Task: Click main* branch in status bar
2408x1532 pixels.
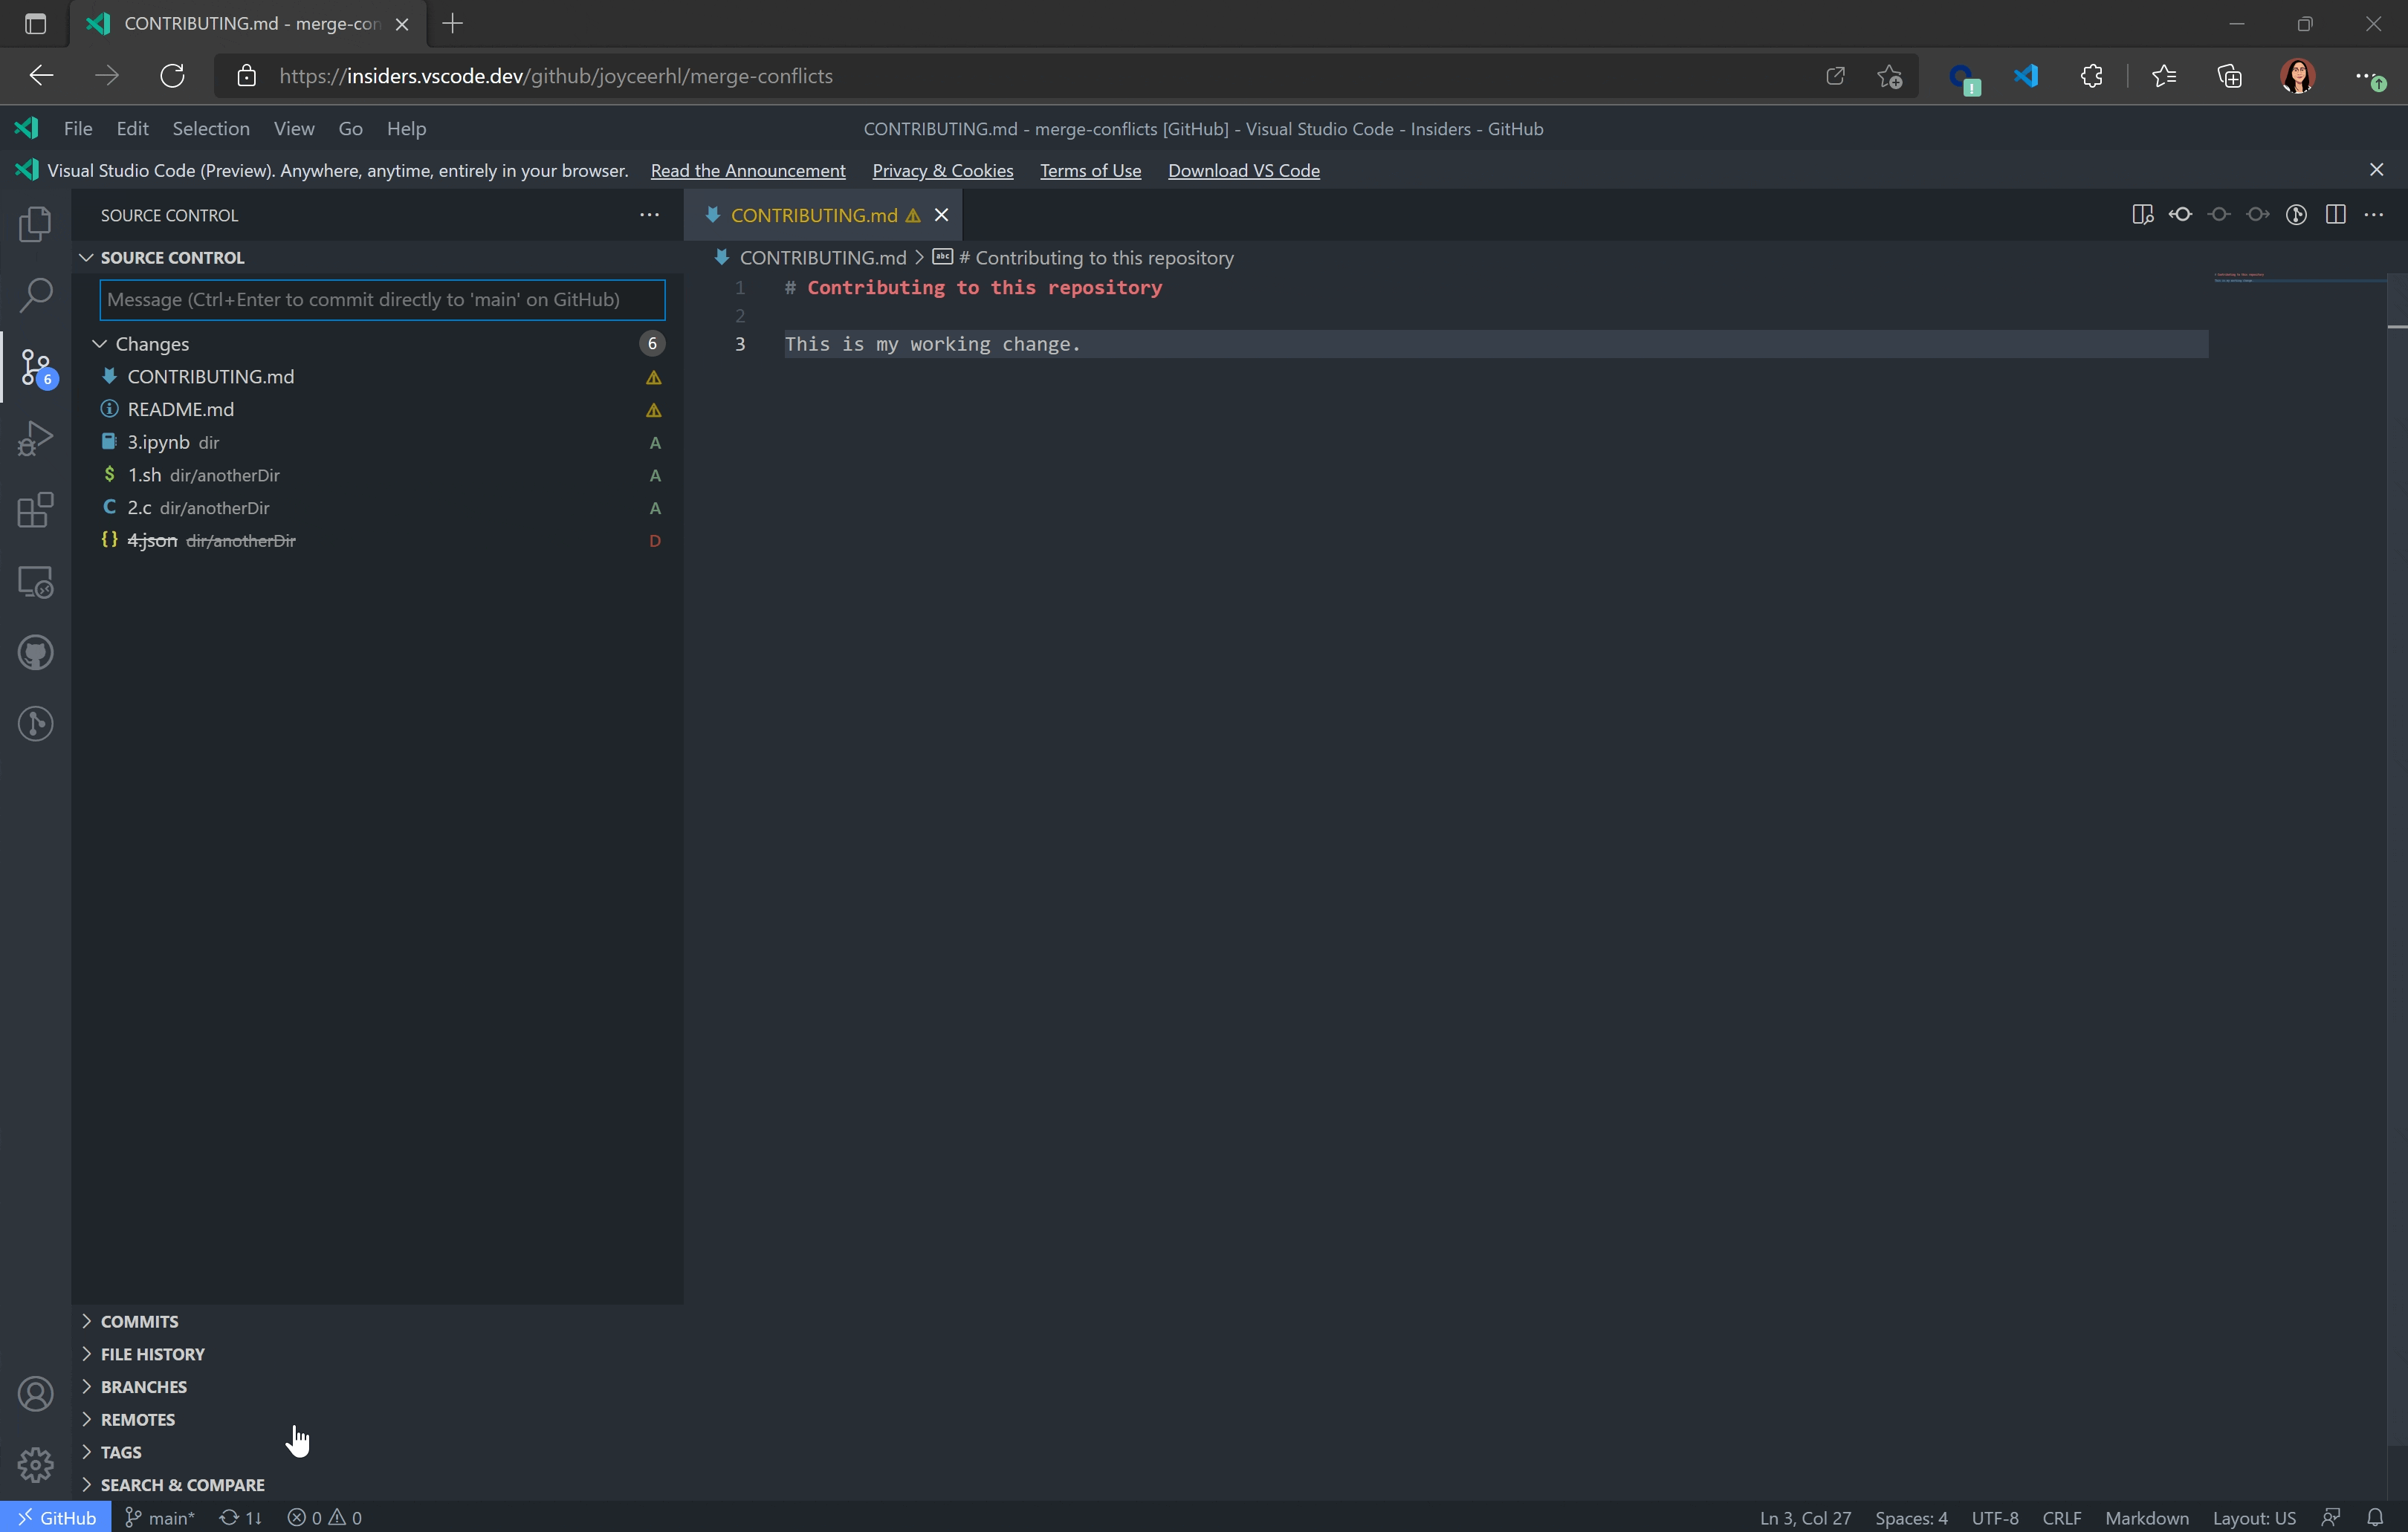Action: 160,1517
